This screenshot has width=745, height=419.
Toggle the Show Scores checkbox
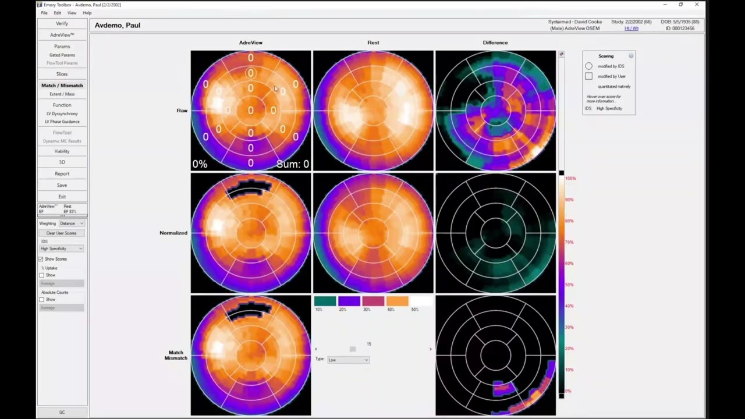click(41, 259)
